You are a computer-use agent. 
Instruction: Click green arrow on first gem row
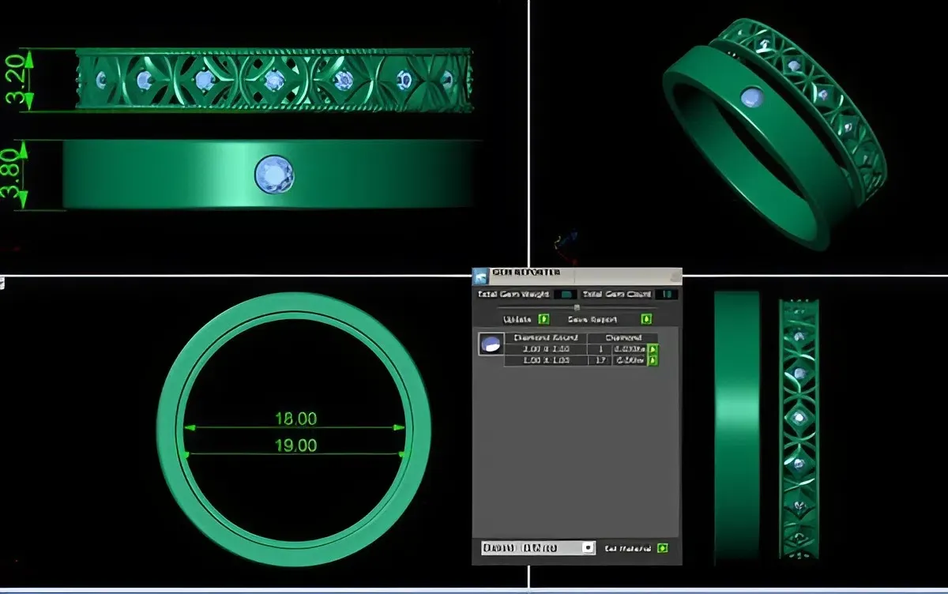(653, 348)
